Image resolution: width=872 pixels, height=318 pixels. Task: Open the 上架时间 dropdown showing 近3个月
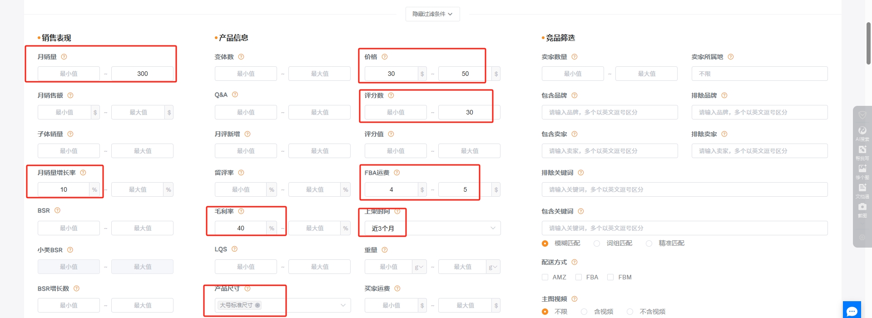click(432, 228)
